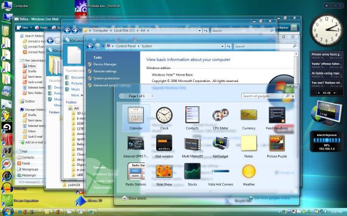Image resolution: width=347 pixels, height=216 pixels.
Task: Select the Picture Puzzle gadget
Action: point(277,146)
